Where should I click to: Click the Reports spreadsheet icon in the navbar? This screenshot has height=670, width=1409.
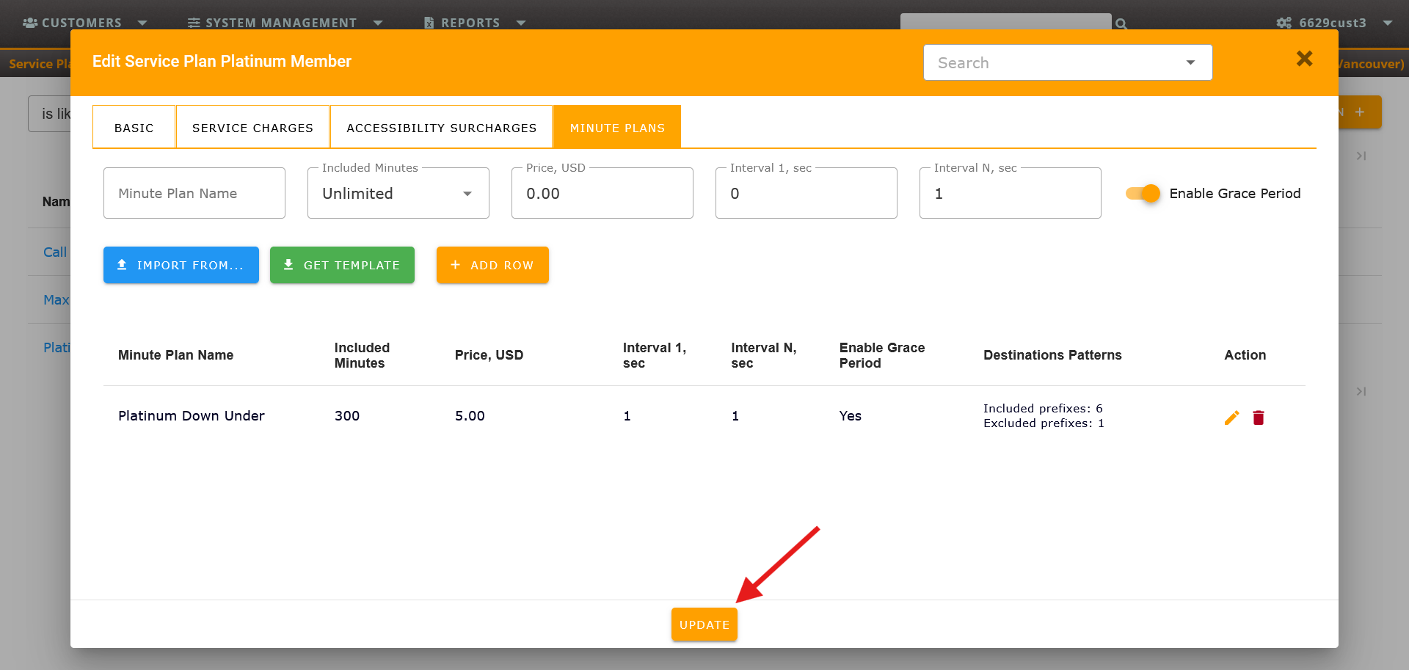(429, 23)
